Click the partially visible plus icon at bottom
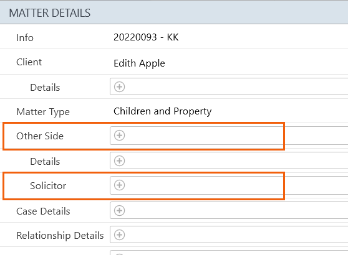 (119, 254)
